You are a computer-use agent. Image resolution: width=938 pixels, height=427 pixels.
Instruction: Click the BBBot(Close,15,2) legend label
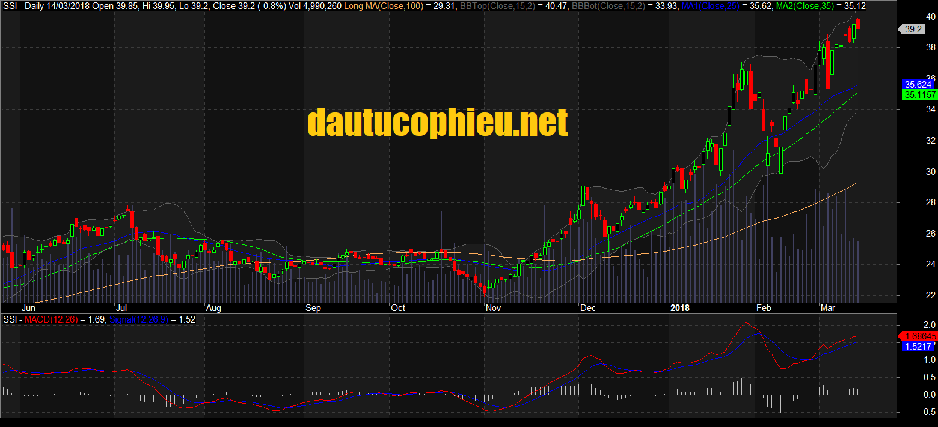click(604, 6)
